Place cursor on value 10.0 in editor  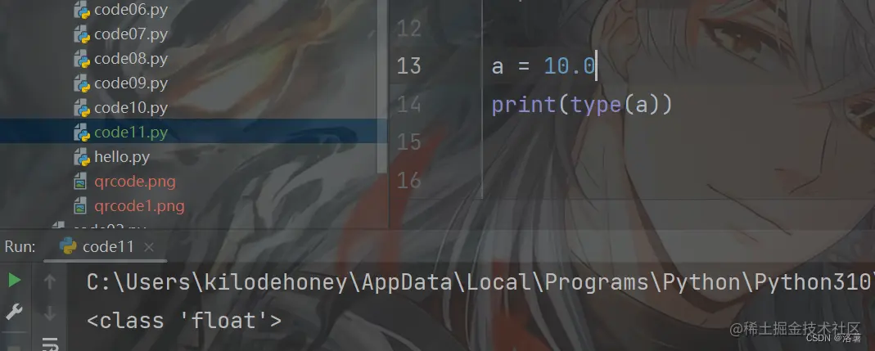(x=569, y=66)
